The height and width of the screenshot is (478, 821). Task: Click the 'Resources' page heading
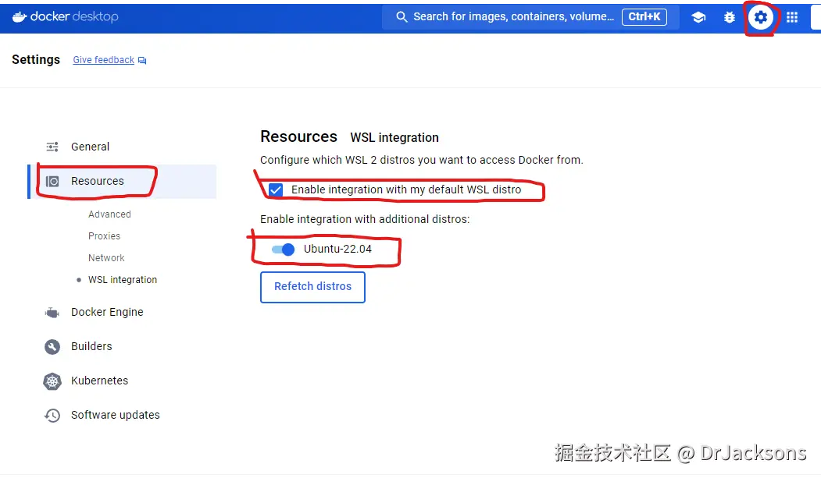click(298, 137)
